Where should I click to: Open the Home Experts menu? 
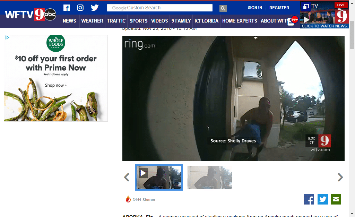pyautogui.click(x=240, y=21)
